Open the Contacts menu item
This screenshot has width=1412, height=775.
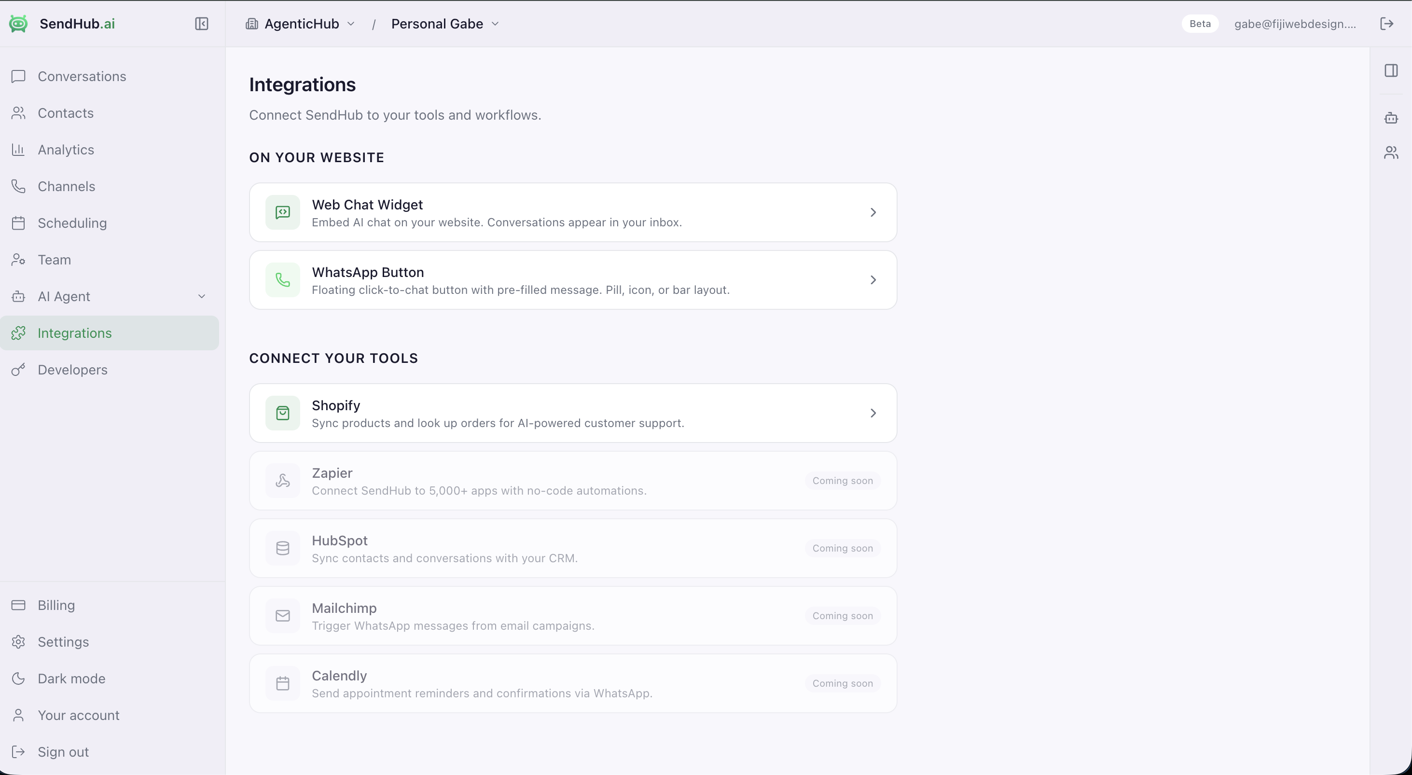point(110,113)
